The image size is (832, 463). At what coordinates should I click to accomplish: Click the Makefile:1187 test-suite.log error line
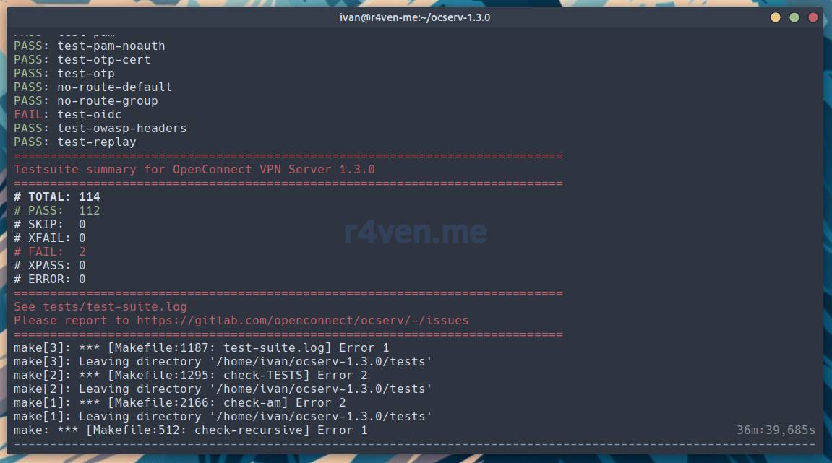click(x=201, y=347)
